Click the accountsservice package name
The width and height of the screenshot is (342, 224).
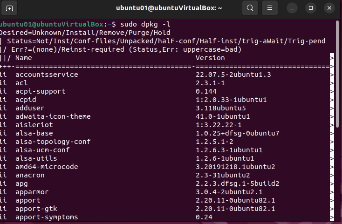point(47,75)
